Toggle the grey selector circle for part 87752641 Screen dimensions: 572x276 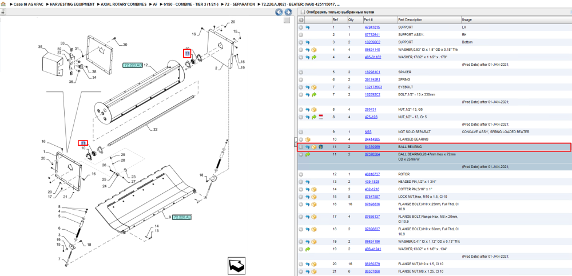[301, 35]
